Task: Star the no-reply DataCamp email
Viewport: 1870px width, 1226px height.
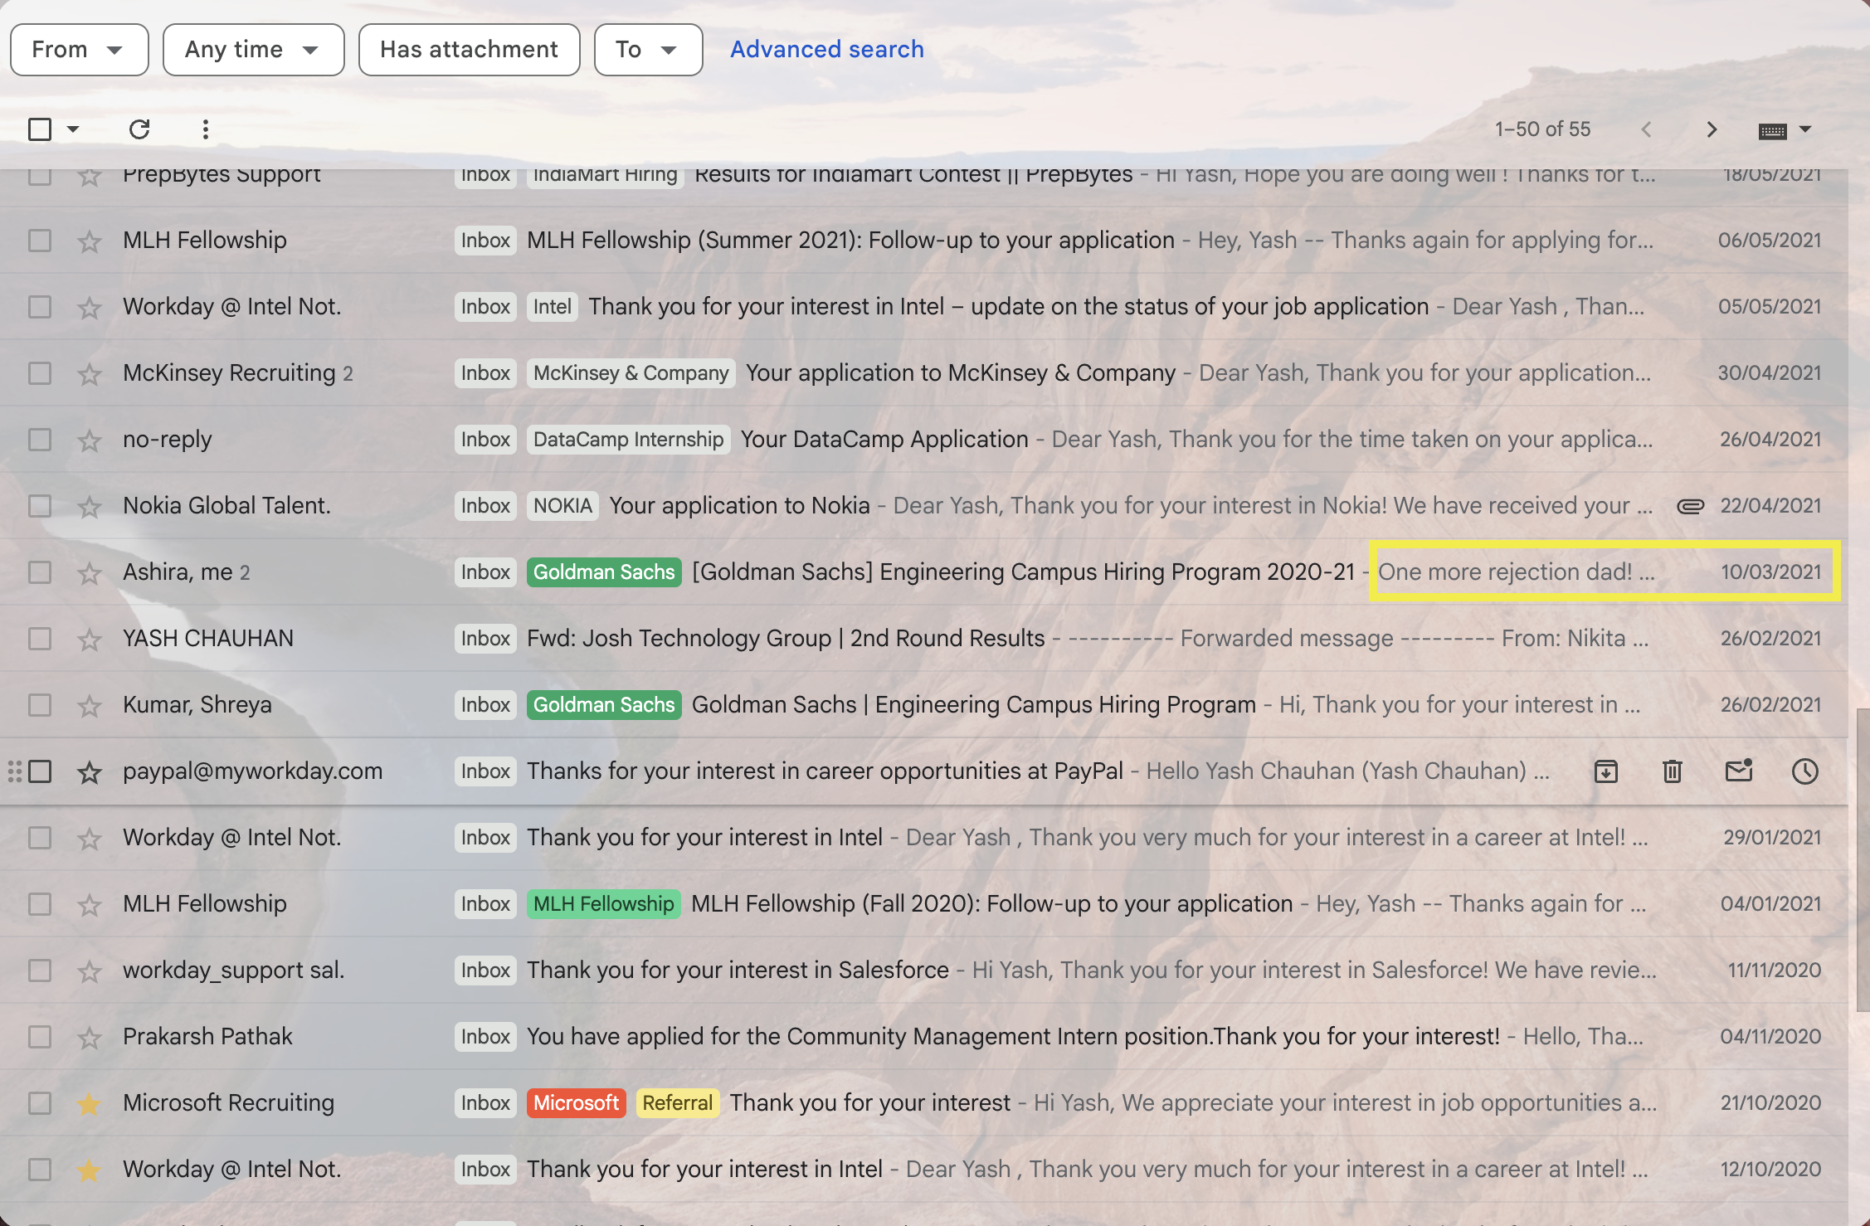Action: (x=90, y=440)
